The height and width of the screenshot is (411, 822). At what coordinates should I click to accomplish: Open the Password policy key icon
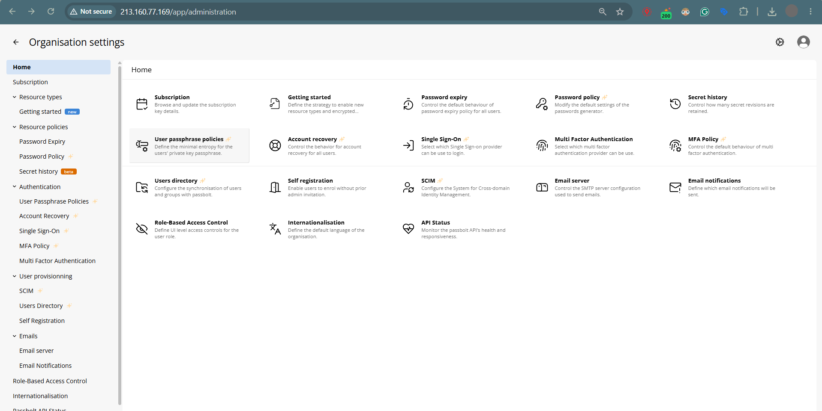[x=542, y=104]
